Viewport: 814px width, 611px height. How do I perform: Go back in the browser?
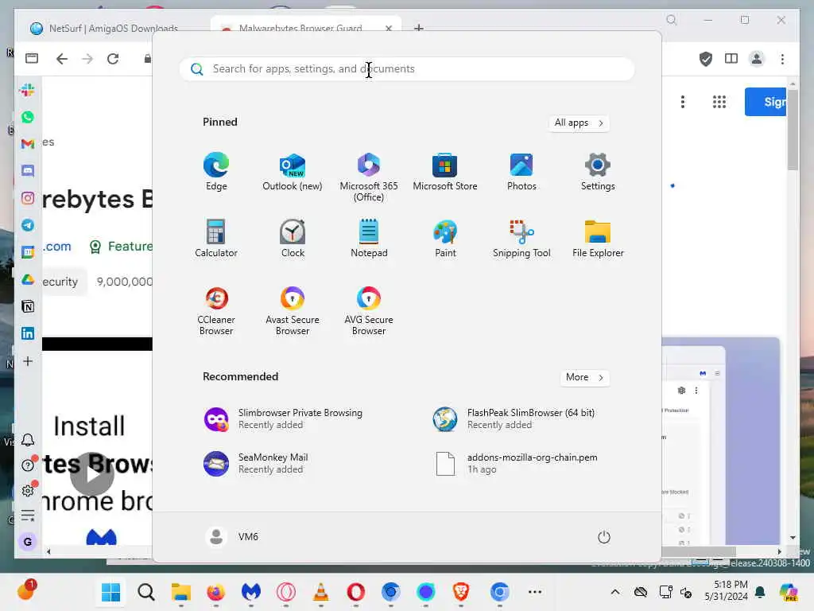62,59
